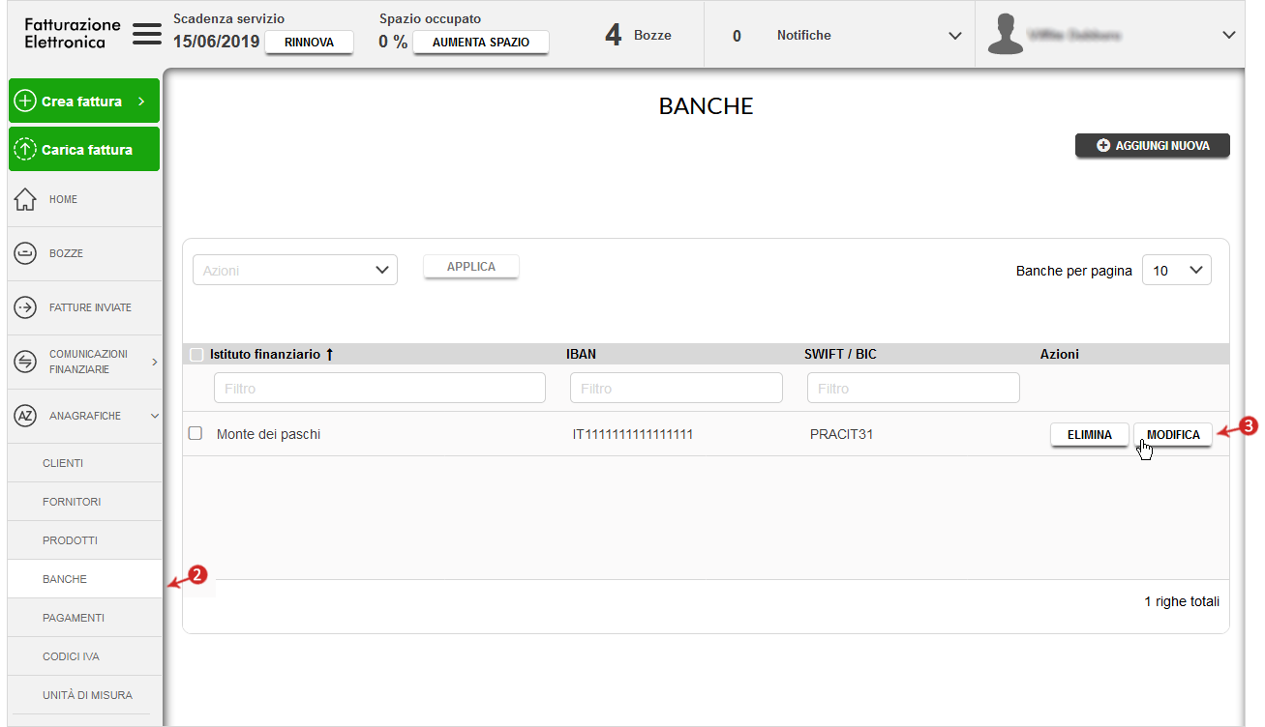Viewport: 1265px width, 727px height.
Task: Click Elimina for Monte dei paschi
Action: pos(1090,435)
